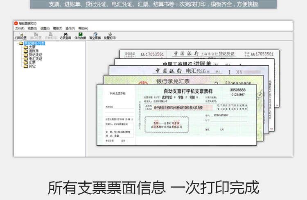Start 批量打印 batch printing
307x200 pixels.
pyautogui.click(x=110, y=36)
